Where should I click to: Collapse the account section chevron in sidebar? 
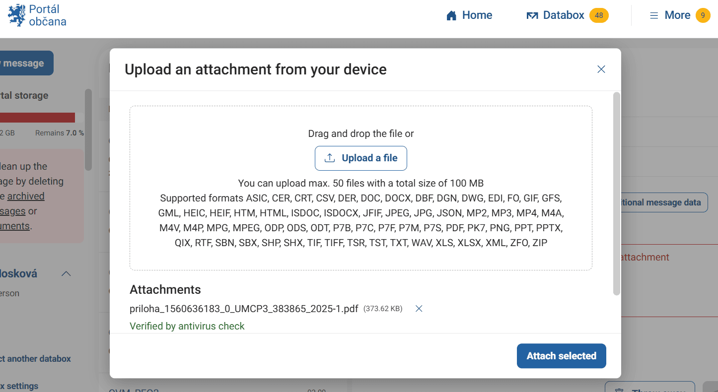point(66,274)
